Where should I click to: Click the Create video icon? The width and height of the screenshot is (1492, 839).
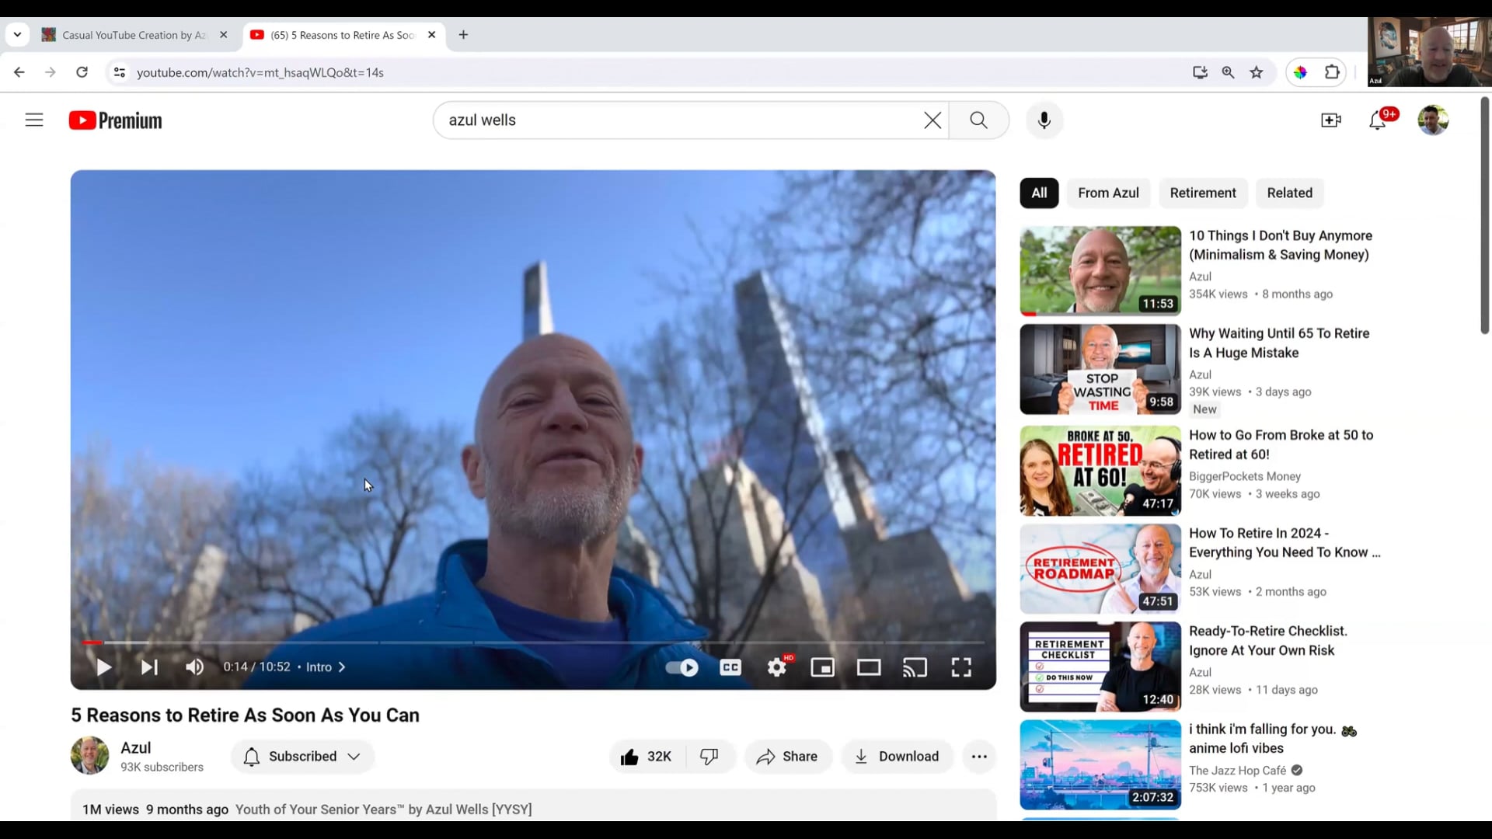click(1330, 120)
